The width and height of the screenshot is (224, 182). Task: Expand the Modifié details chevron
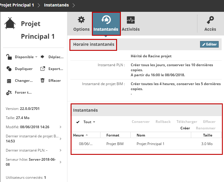(x=61, y=127)
